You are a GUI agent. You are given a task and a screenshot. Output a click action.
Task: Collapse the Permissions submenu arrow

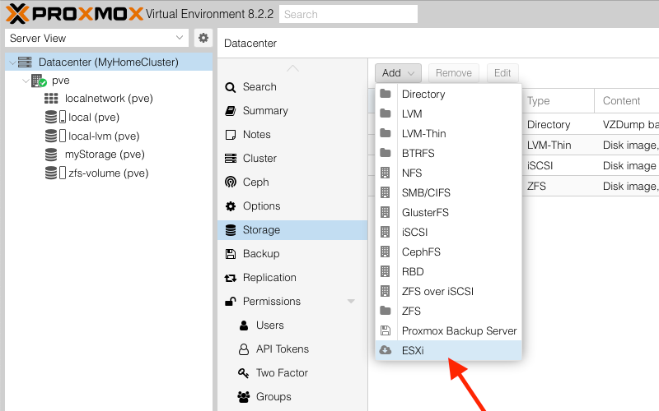pos(351,301)
